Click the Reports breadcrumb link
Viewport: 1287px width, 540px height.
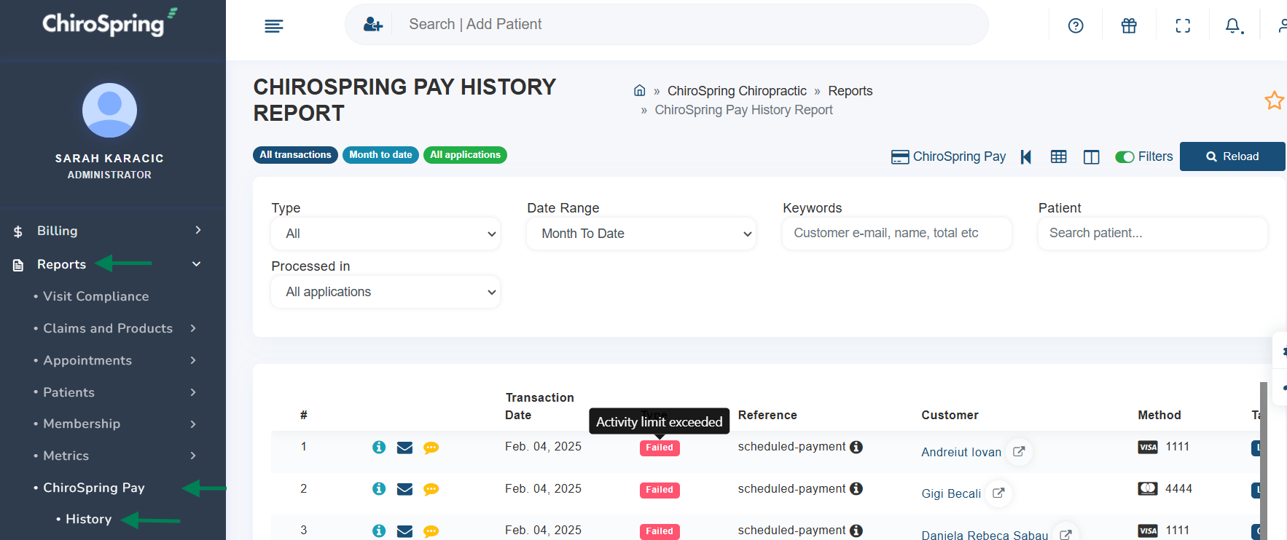(850, 91)
